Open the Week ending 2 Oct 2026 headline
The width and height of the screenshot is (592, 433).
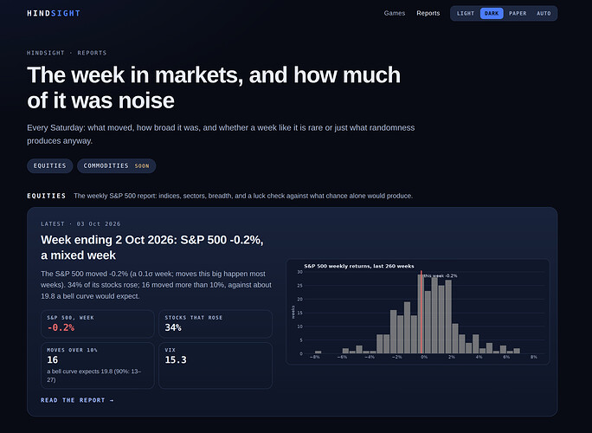pyautogui.click(x=152, y=248)
